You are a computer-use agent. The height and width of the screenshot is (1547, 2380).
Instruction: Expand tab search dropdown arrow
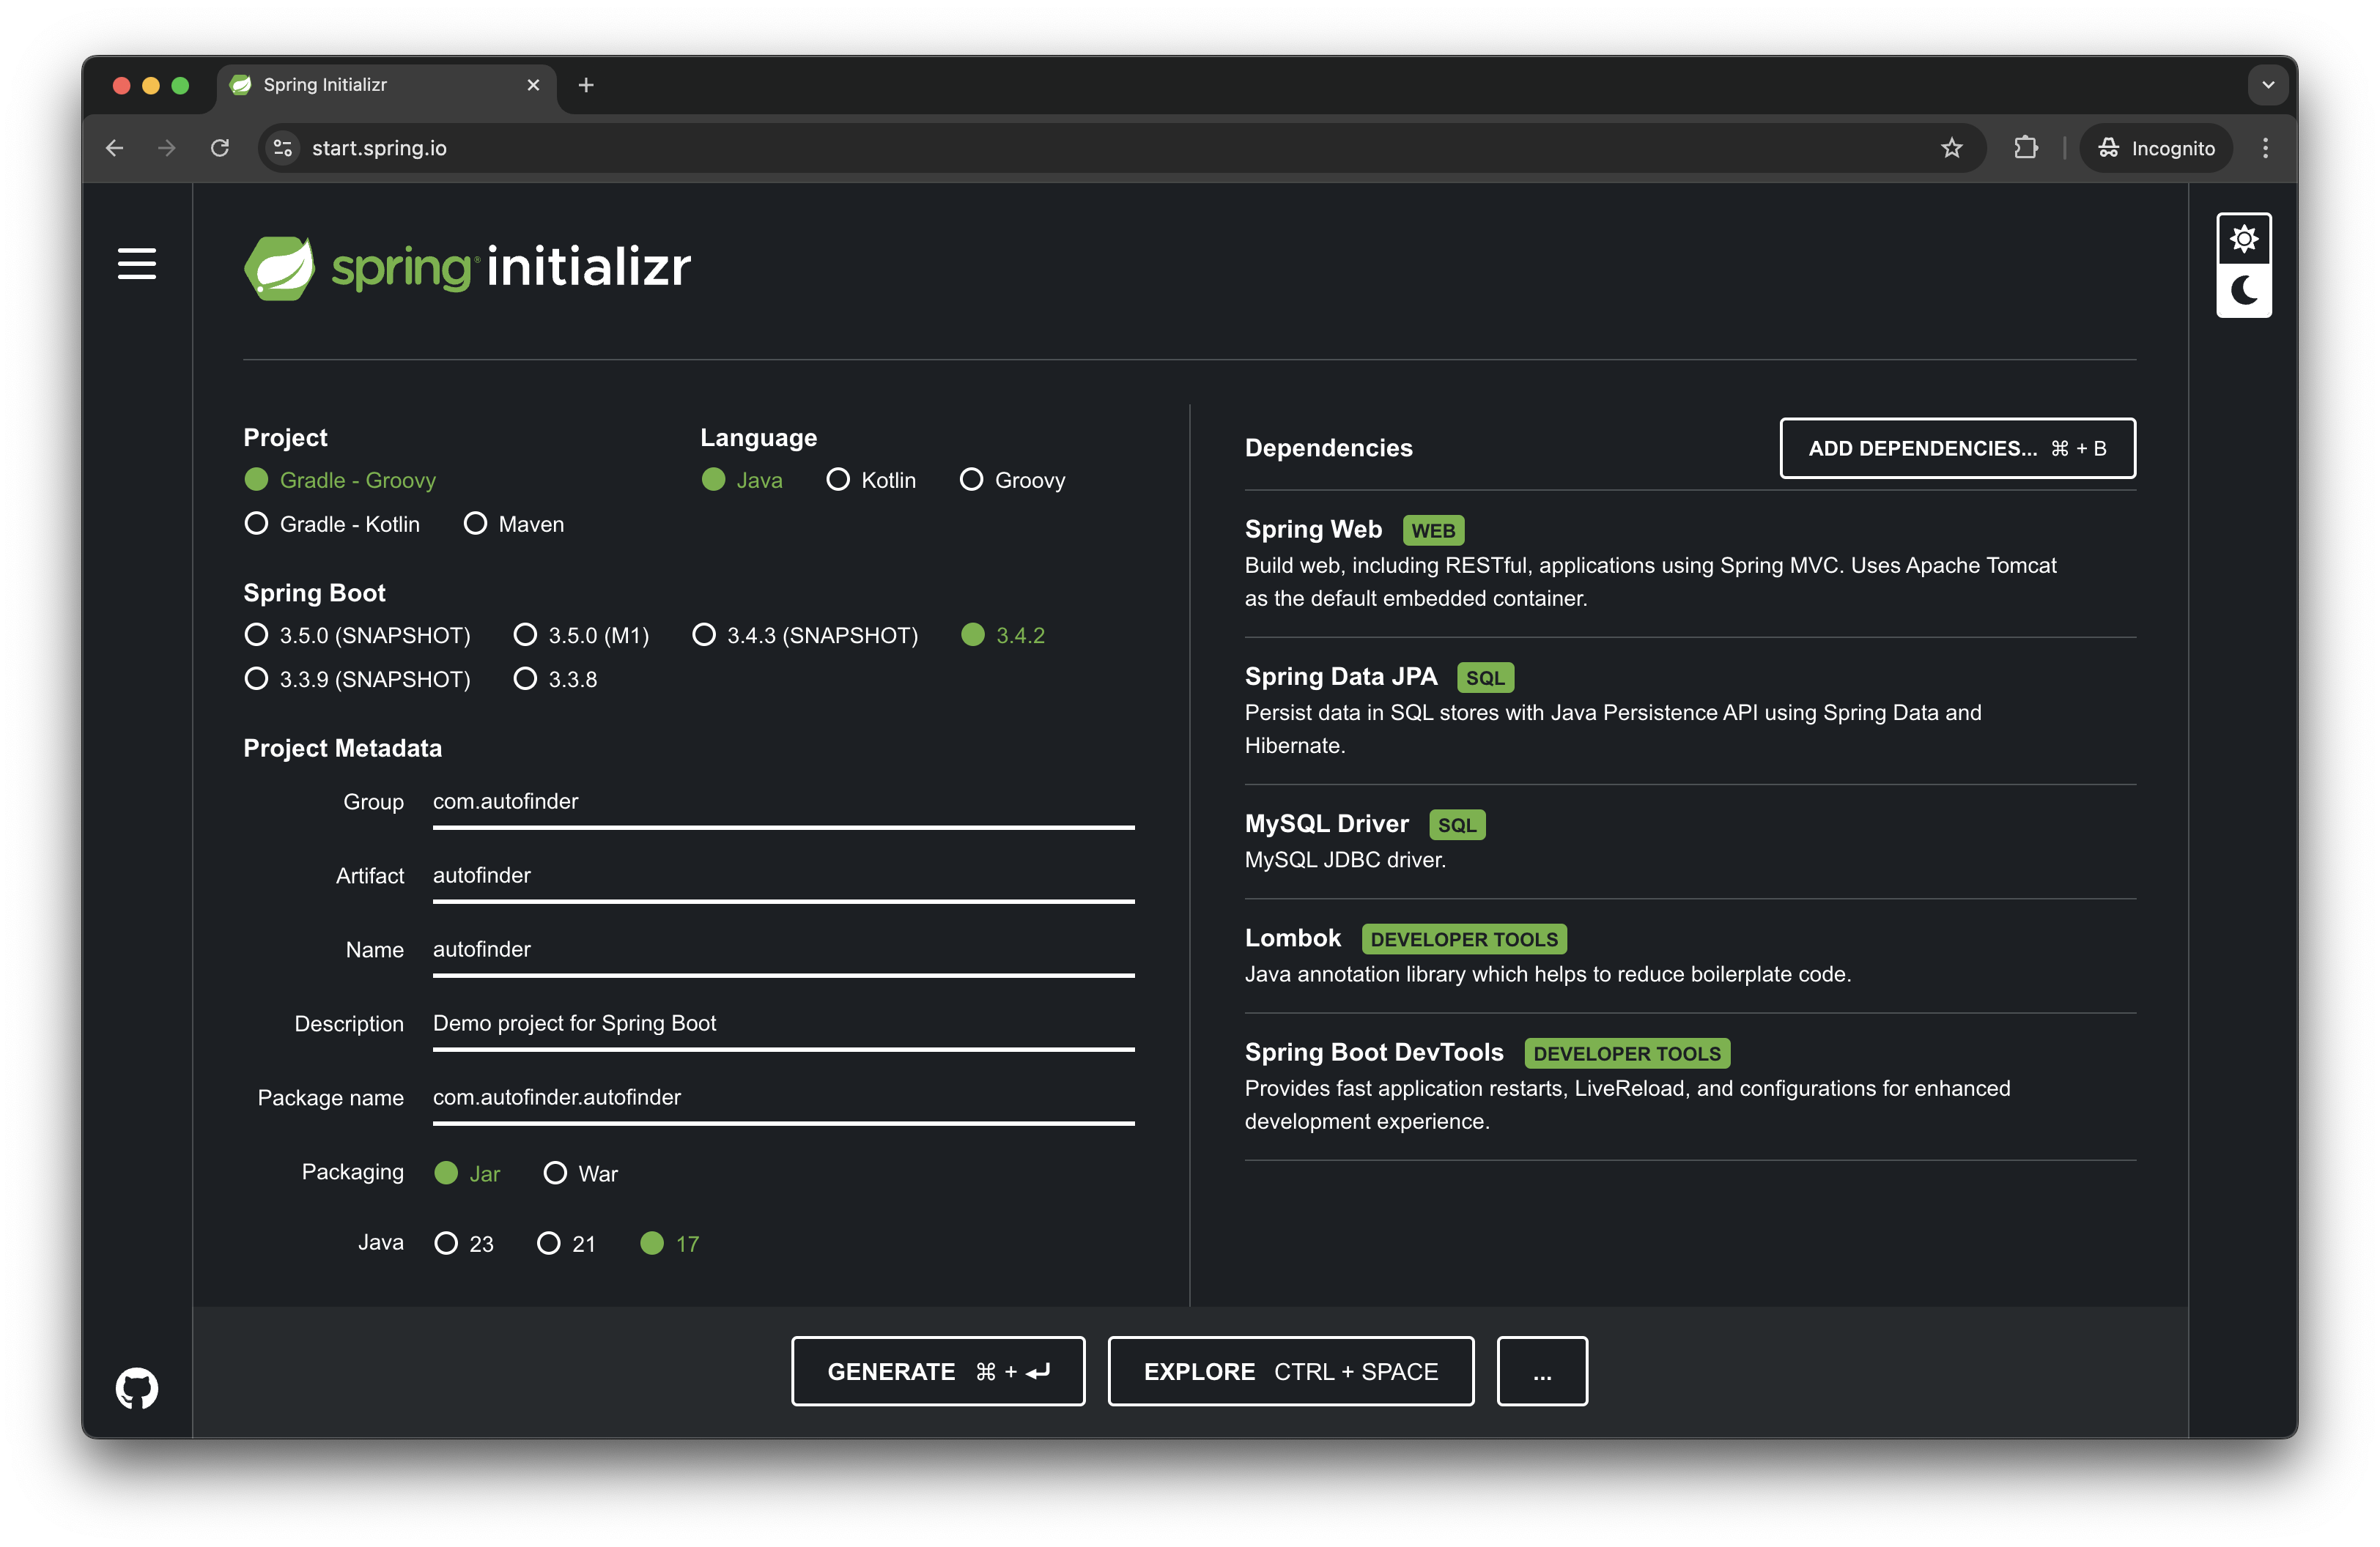click(x=2267, y=86)
